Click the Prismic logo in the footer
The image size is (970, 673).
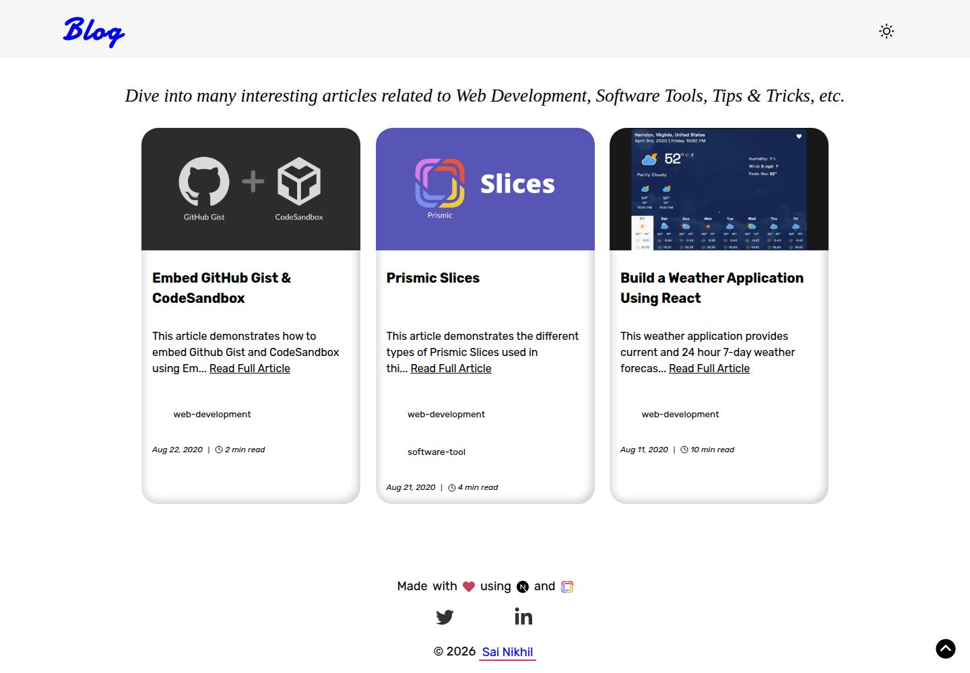pyautogui.click(x=567, y=587)
